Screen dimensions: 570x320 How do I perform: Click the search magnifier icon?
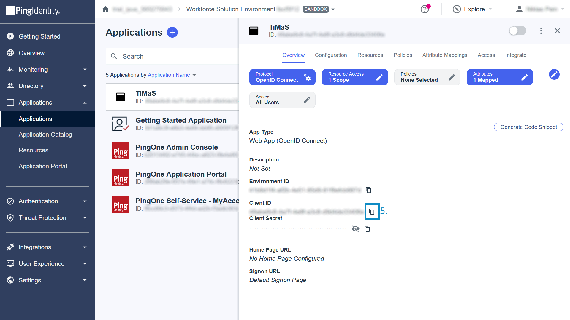point(114,56)
